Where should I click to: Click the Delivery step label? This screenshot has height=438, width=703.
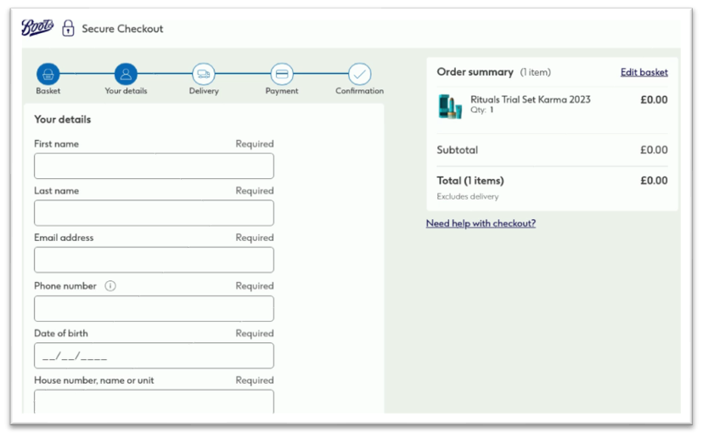point(204,91)
